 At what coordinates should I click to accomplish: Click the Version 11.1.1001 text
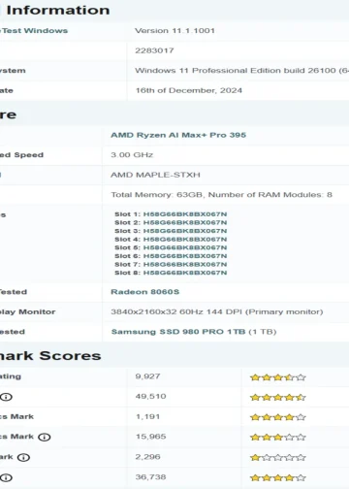pyautogui.click(x=174, y=31)
